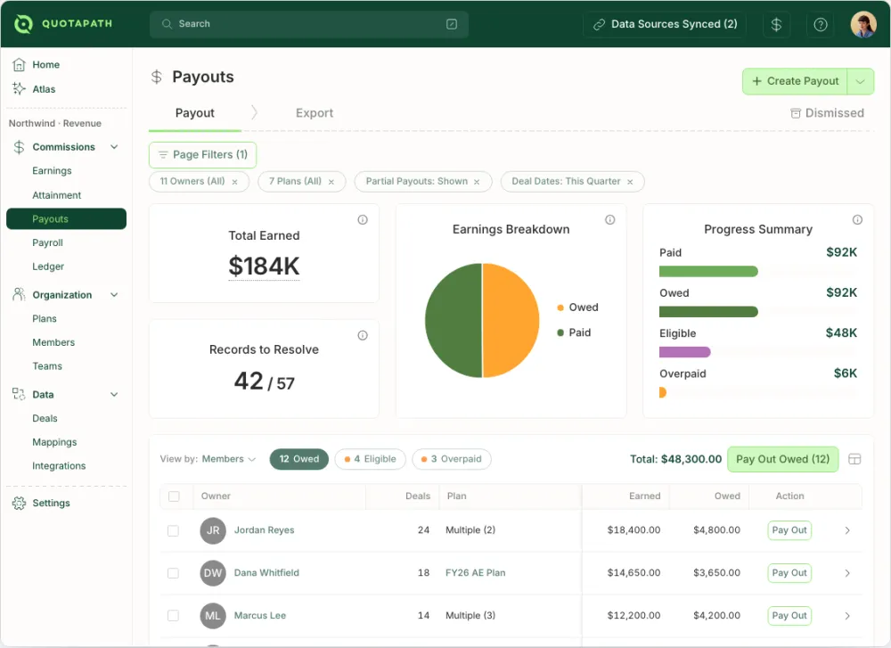Open the Page Filters (1) panel
The image size is (891, 648).
point(203,154)
